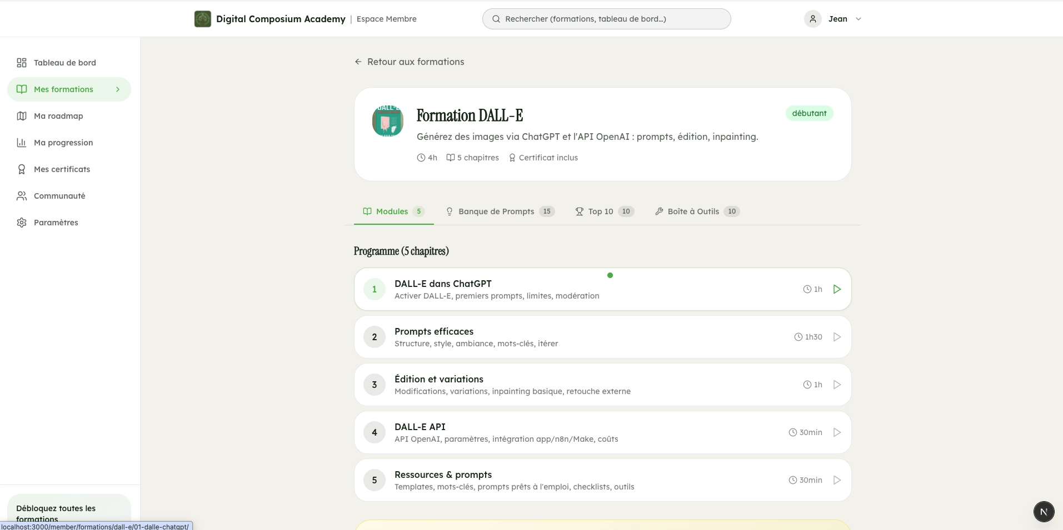The width and height of the screenshot is (1063, 530).
Task: Expand the Mes formations chevron
Action: point(117,89)
